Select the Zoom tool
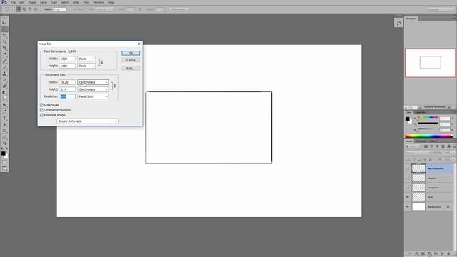Image resolution: width=457 pixels, height=257 pixels. (x=4, y=143)
